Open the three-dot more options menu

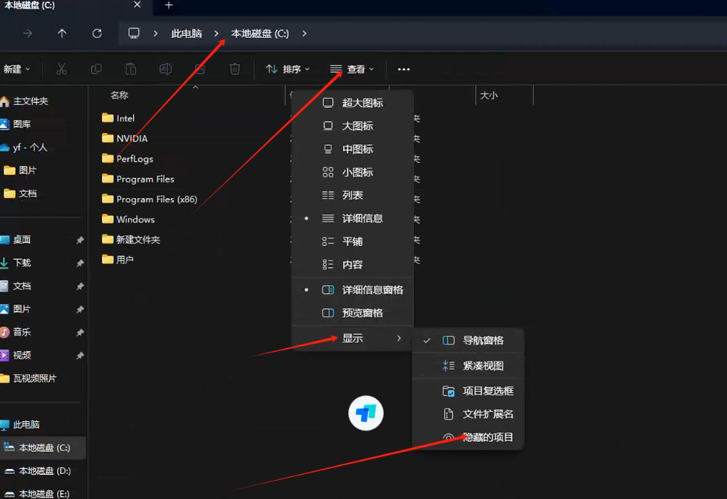pyautogui.click(x=404, y=69)
